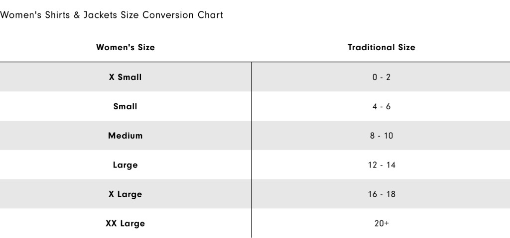Click the 16 - 18 traditional size value
510x238 pixels.
coord(382,194)
